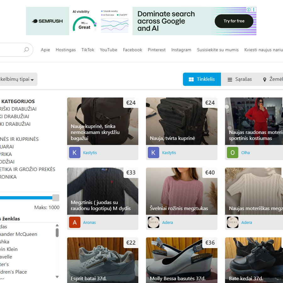This screenshot has height=283, width=283.
Task: Open Bate kedai 37d. listing
Action: click(x=254, y=260)
